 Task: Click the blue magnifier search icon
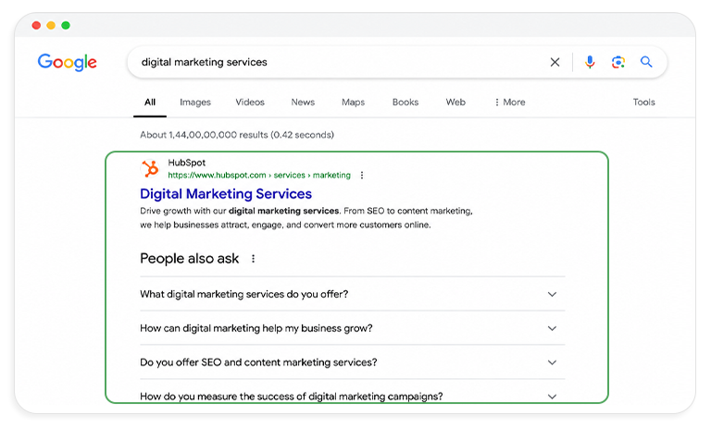[646, 62]
